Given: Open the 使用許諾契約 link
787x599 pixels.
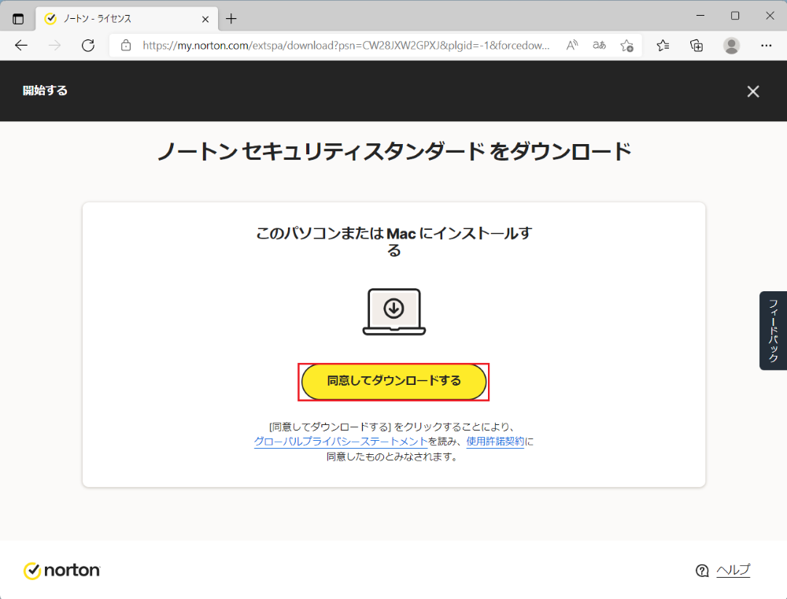Looking at the screenshot, I should tap(495, 442).
